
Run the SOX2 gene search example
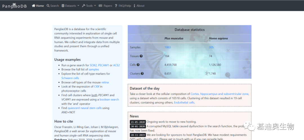93,65
